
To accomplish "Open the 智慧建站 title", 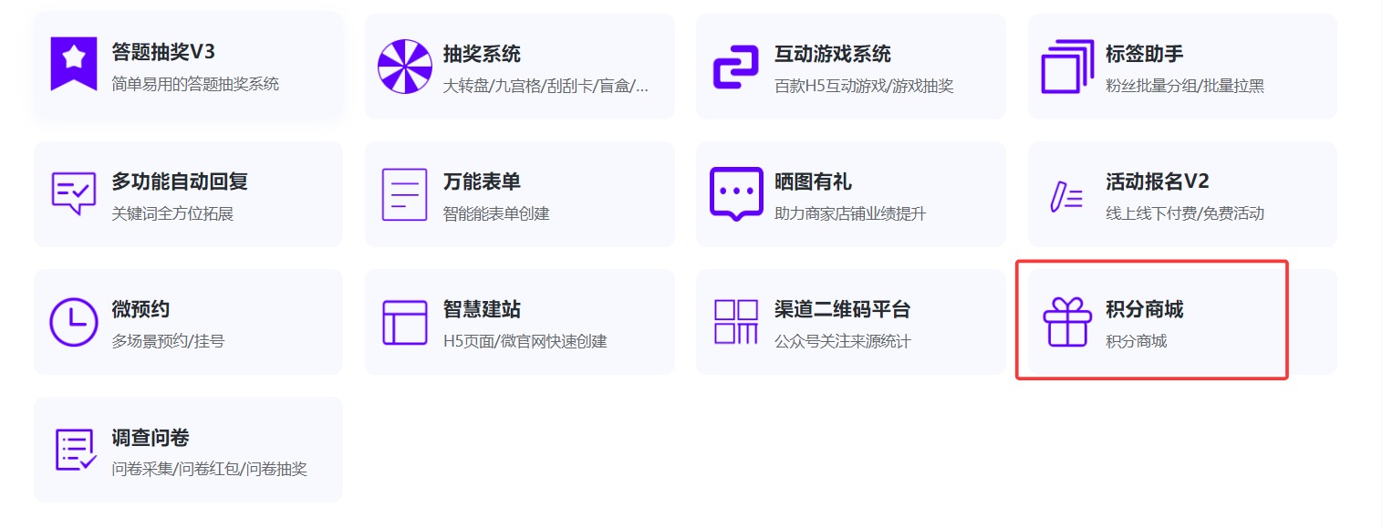I will 482,309.
